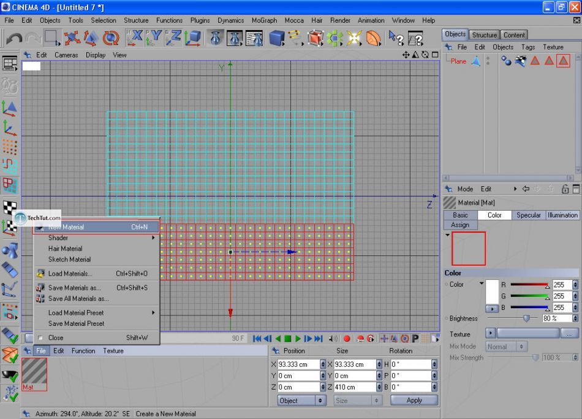This screenshot has height=419, width=582.
Task: Toggle viewport maximize square icon
Action: click(435, 55)
